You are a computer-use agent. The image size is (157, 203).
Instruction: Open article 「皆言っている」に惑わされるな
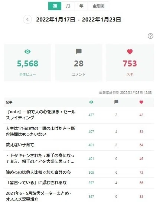pyautogui.click(x=36, y=183)
